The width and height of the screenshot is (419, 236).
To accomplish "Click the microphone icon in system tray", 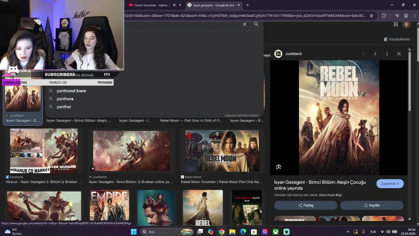I will tap(364, 232).
